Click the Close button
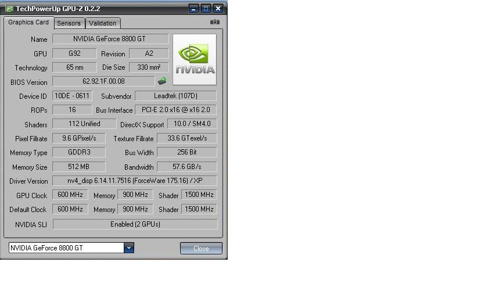 point(201,249)
